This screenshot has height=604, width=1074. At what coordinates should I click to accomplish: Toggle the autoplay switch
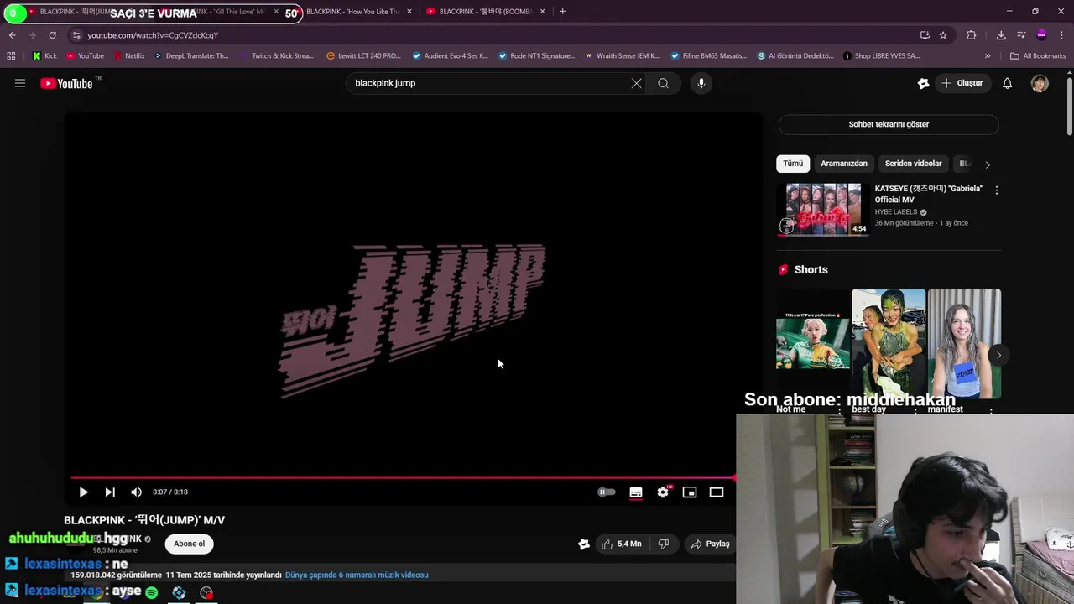606,492
